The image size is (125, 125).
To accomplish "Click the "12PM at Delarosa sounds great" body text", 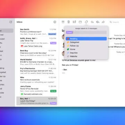I will click(x=79, y=60).
